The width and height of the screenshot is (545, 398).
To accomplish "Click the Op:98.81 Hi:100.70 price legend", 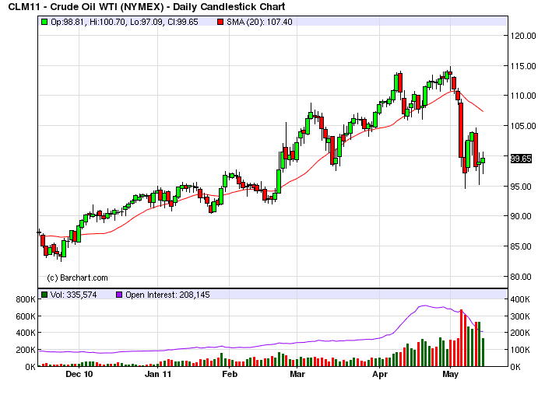I will click(x=124, y=23).
